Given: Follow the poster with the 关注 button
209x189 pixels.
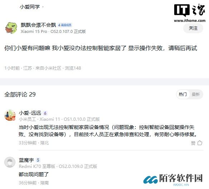Looking at the screenshot, I should tap(193, 28).
